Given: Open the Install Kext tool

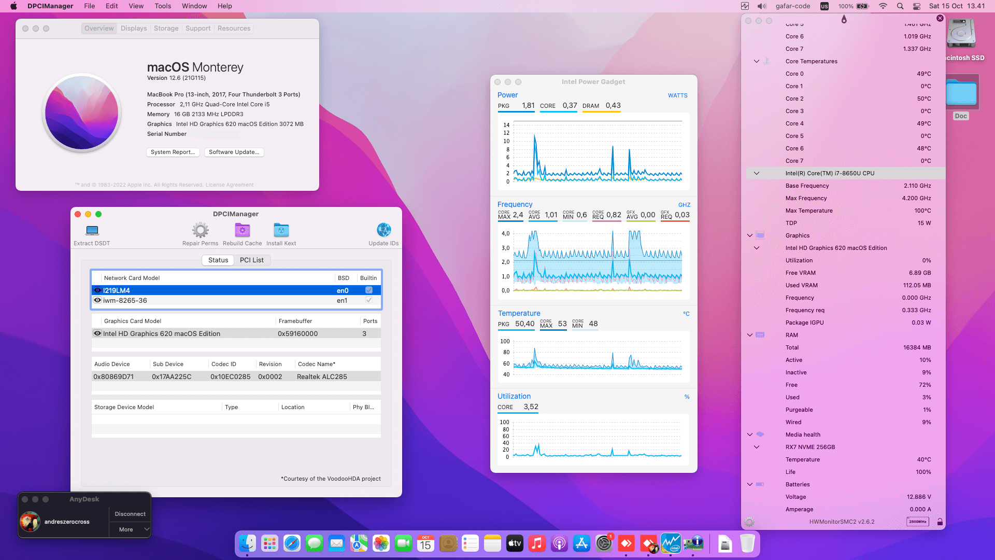Looking at the screenshot, I should [x=281, y=230].
